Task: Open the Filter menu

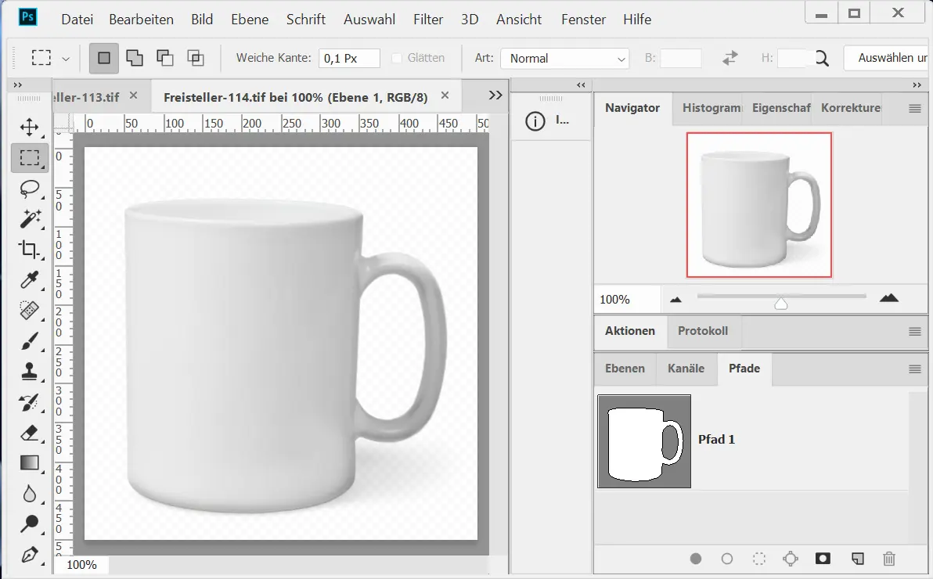Action: [428, 20]
